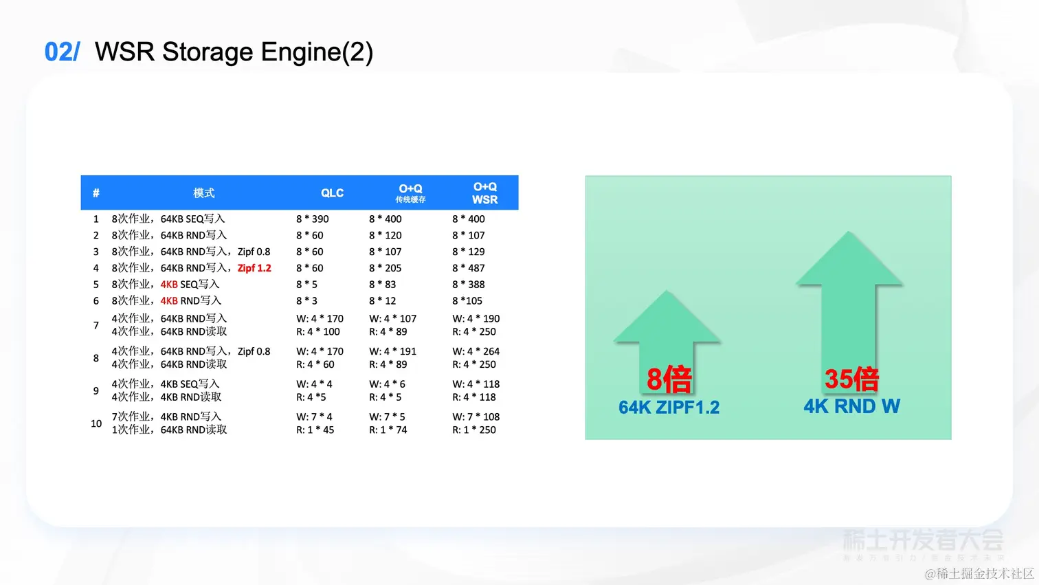
Task: Click the "O+Q WSR" column header
Action: point(485,193)
